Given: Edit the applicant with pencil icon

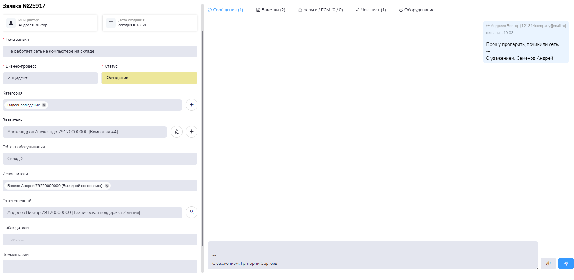Looking at the screenshot, I should click(177, 132).
